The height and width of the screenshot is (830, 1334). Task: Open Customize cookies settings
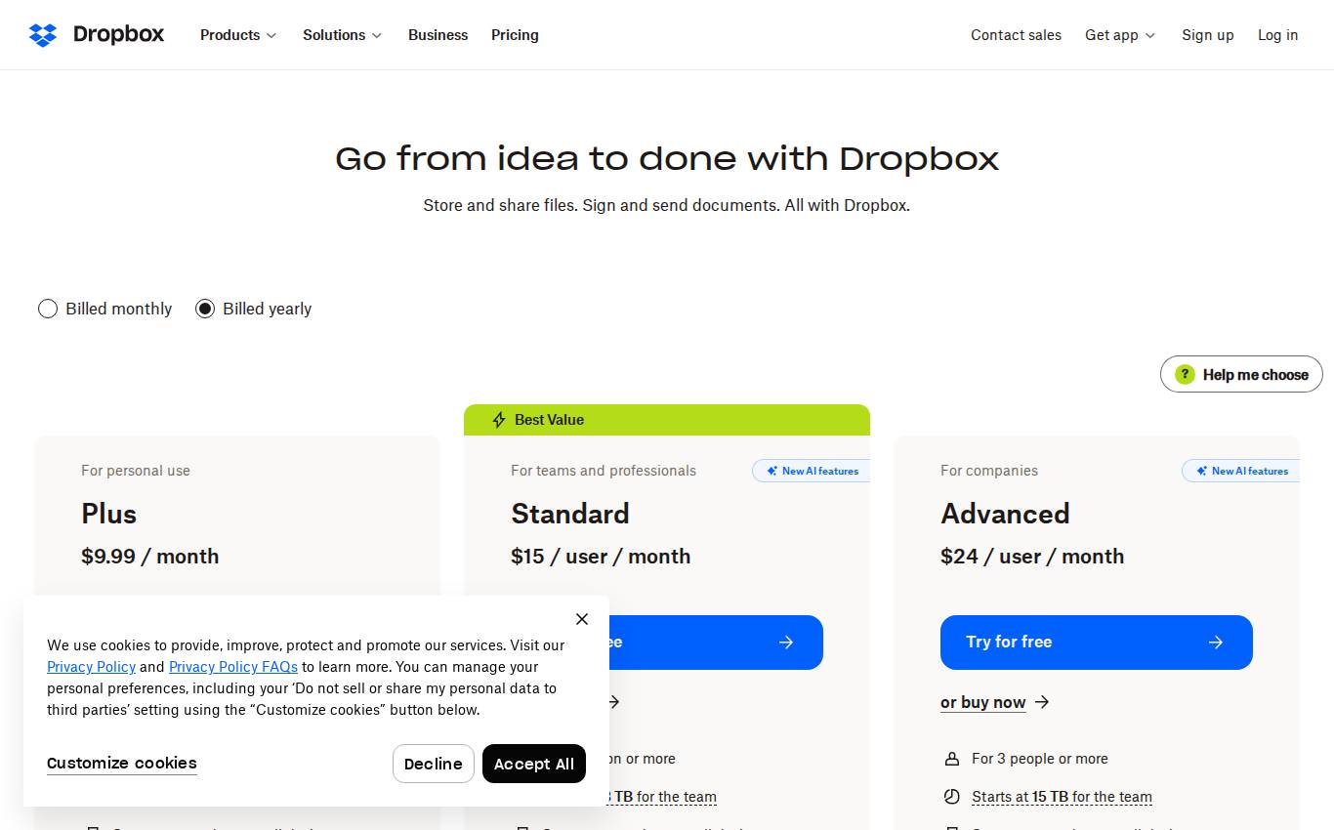pyautogui.click(x=122, y=764)
